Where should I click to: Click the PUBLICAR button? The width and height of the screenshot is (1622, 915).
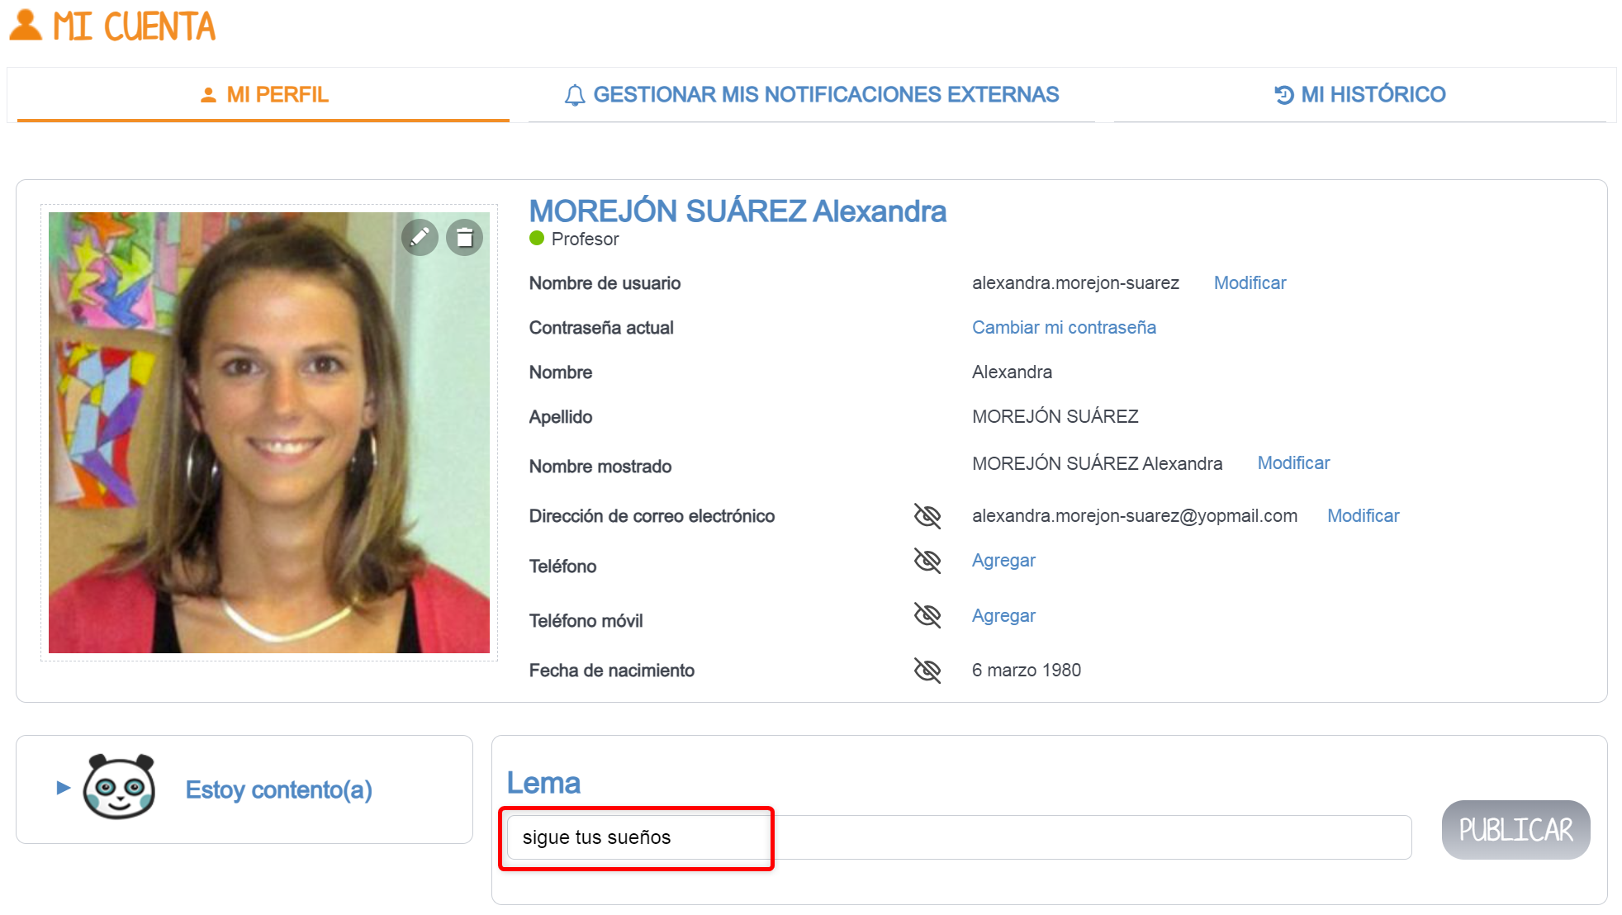[x=1516, y=830]
